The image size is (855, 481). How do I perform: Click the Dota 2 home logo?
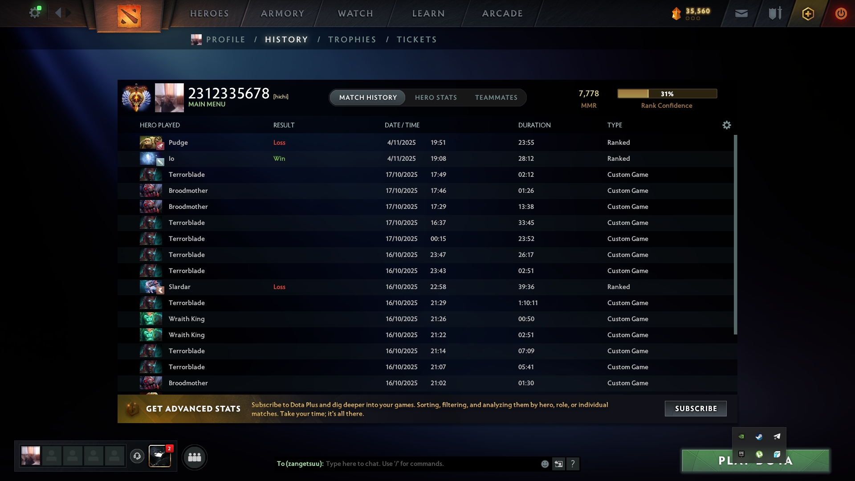129,16
